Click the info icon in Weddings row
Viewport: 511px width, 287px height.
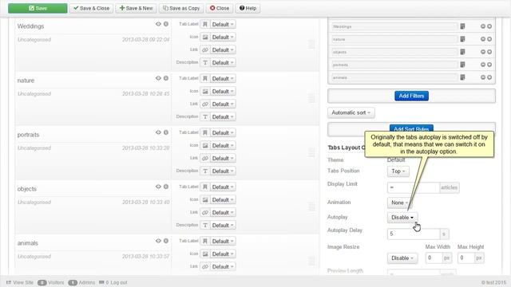coord(166,24)
